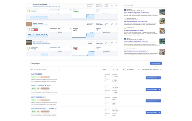Click the Booking.com favicon in search results
Viewport: 192px width, 121px height.
click(125, 10)
